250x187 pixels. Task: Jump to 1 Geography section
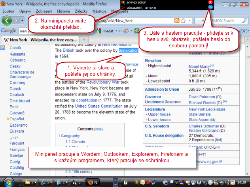click(x=69, y=136)
